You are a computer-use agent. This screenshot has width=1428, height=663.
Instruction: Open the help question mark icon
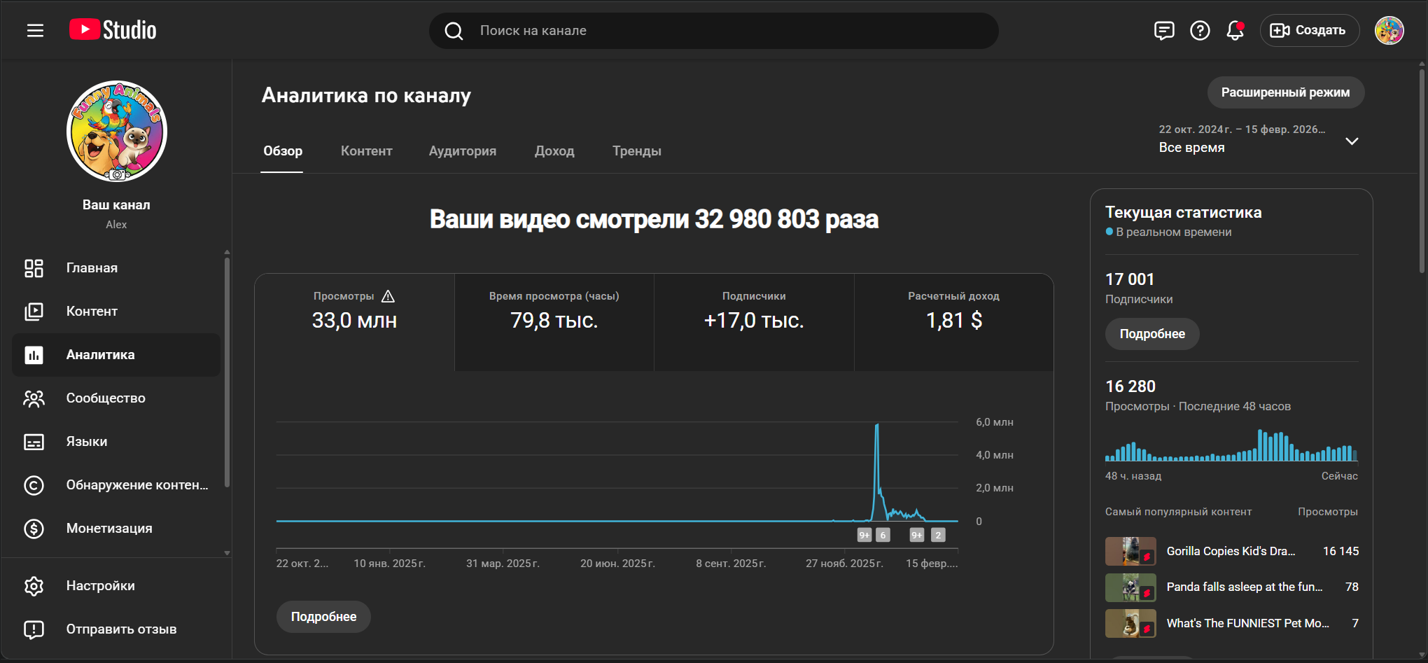[1200, 30]
